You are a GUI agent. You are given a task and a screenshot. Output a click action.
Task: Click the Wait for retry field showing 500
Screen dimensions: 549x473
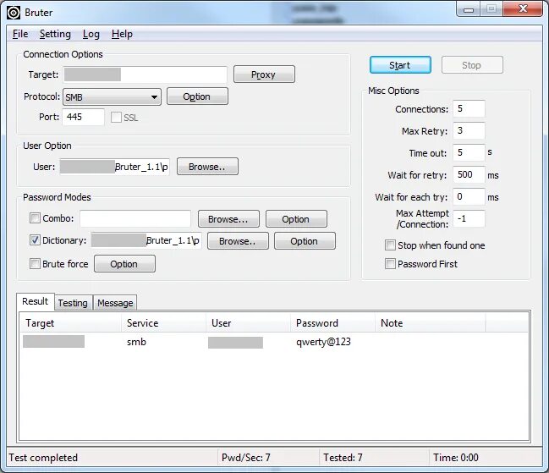click(x=469, y=174)
